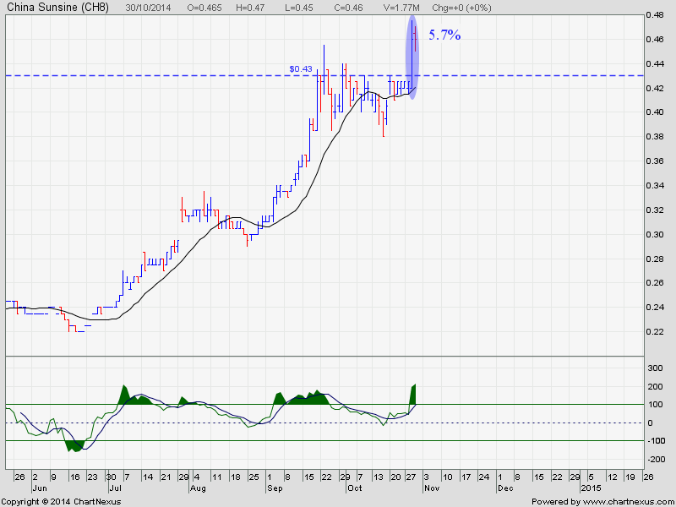Click date label 19 on time axis
The image size is (676, 507).
(630, 477)
